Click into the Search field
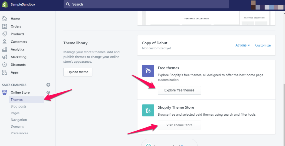The height and width of the screenshot is (146, 285). coord(146,4)
